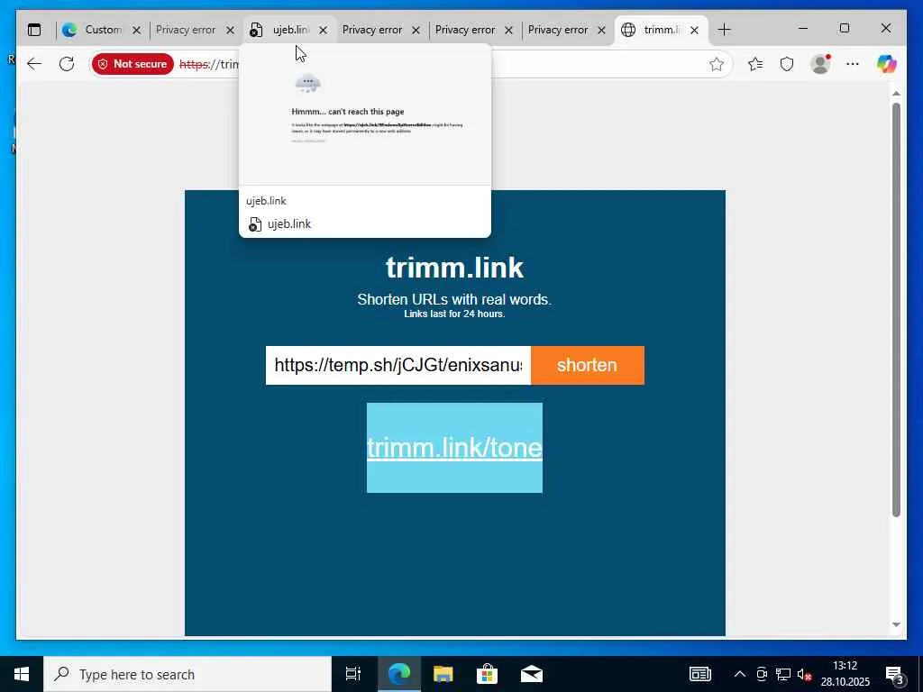
Task: Click the Edge icon on taskbar
Action: click(399, 674)
